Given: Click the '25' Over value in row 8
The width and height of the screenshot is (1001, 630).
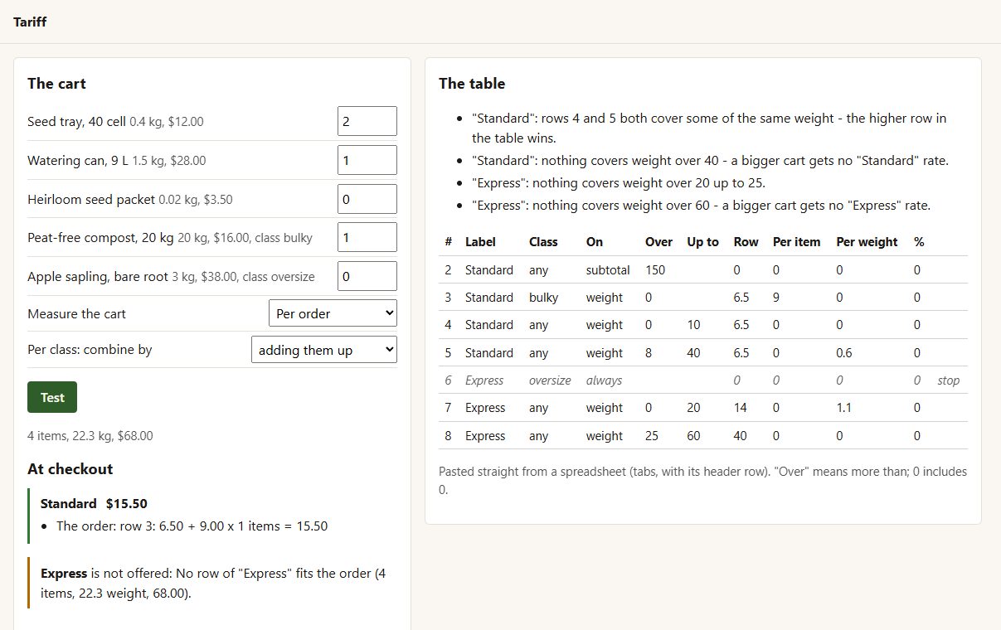Looking at the screenshot, I should 653,436.
